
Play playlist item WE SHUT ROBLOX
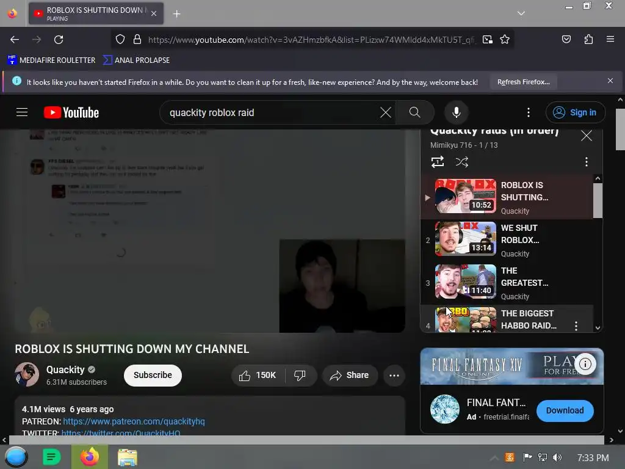click(x=507, y=240)
